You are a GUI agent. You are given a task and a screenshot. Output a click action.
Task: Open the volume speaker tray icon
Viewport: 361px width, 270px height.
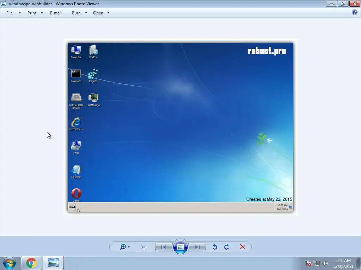[325, 263]
